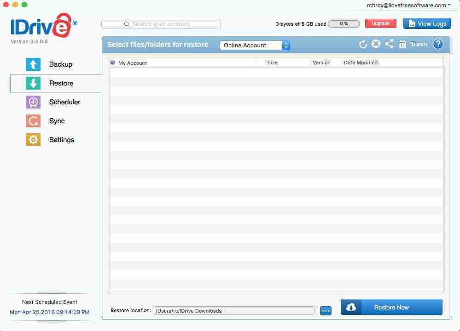The width and height of the screenshot is (460, 331).
Task: Click the Restore location path field
Action: (234, 310)
